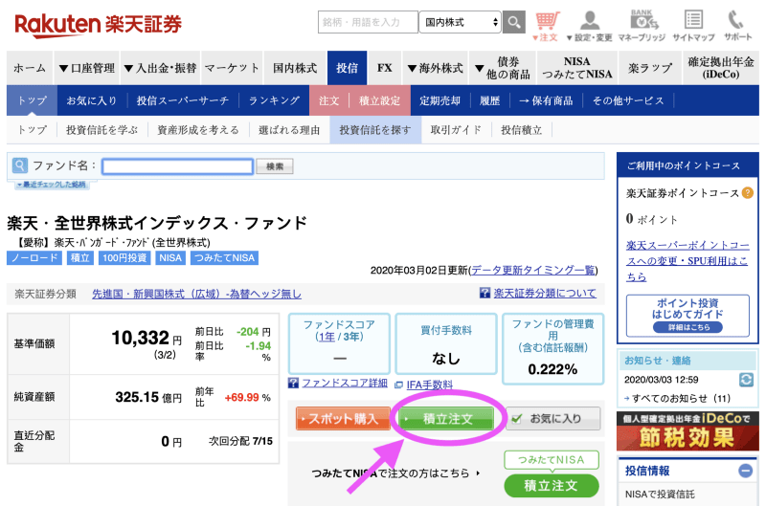The height and width of the screenshot is (506, 766).
Task: Select the 投信 main navigation tab
Action: coord(347,68)
